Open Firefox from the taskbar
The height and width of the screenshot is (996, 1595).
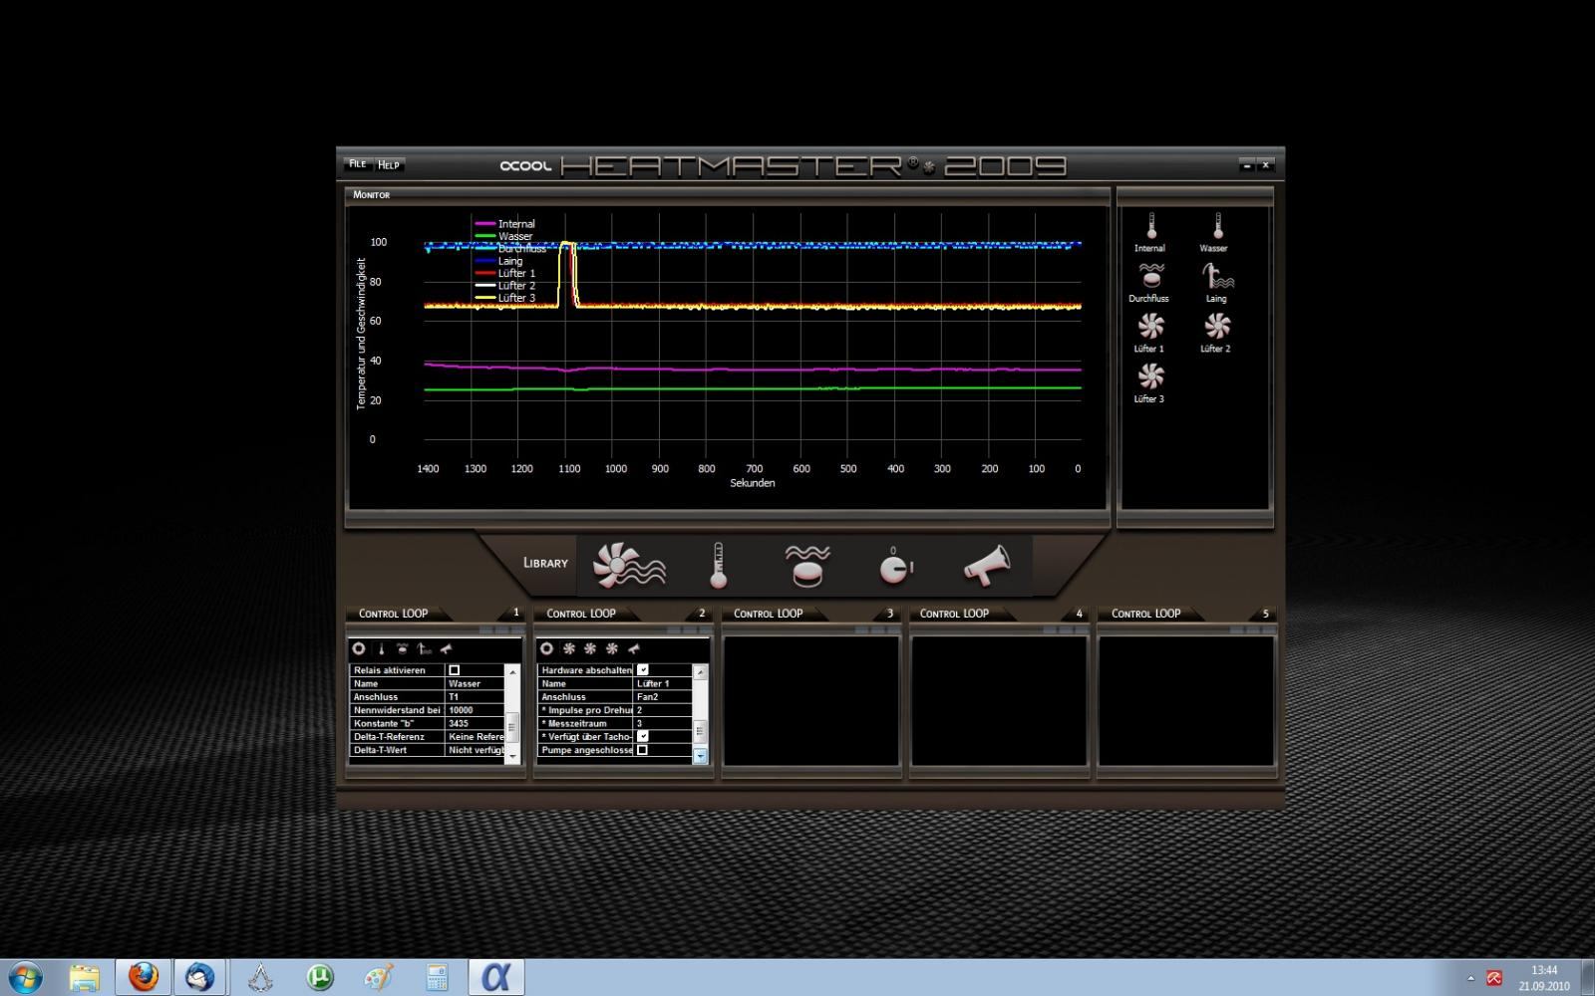[144, 977]
